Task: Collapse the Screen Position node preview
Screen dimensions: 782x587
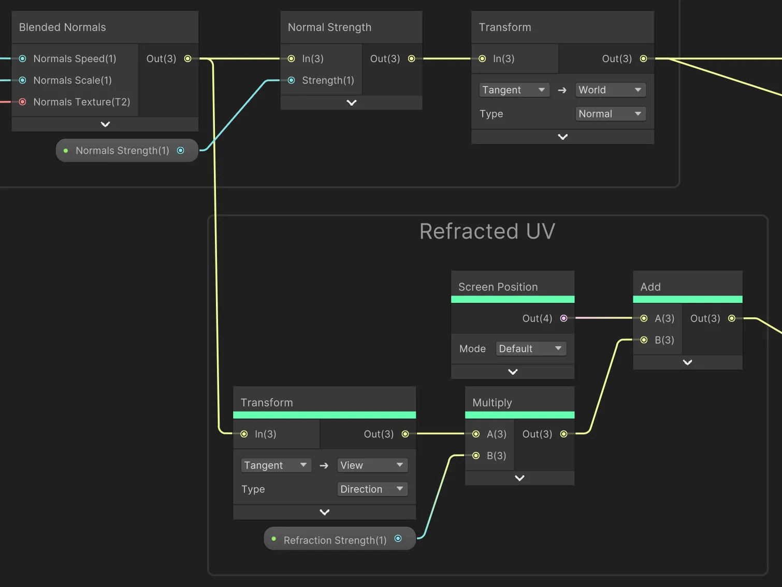Action: coord(512,371)
